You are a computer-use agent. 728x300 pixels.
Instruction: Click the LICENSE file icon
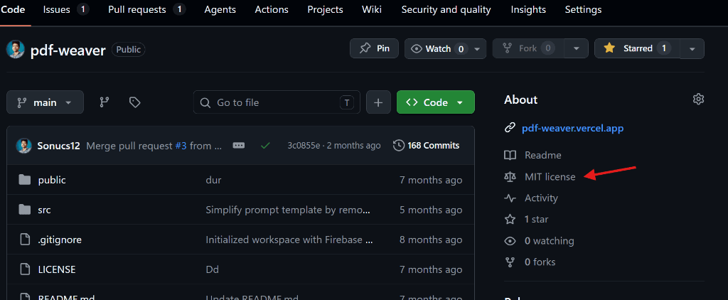click(25, 269)
